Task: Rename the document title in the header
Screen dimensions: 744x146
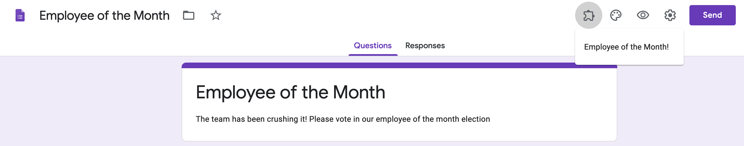Action: click(104, 16)
